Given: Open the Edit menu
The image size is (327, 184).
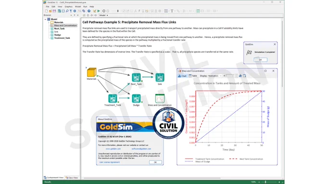Looking at the screenshot, I should (53, 7).
